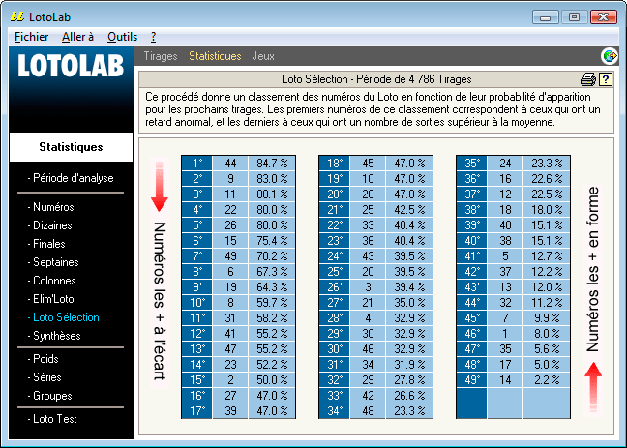The image size is (627, 448).
Task: Open the ? help menu
Action: click(153, 36)
